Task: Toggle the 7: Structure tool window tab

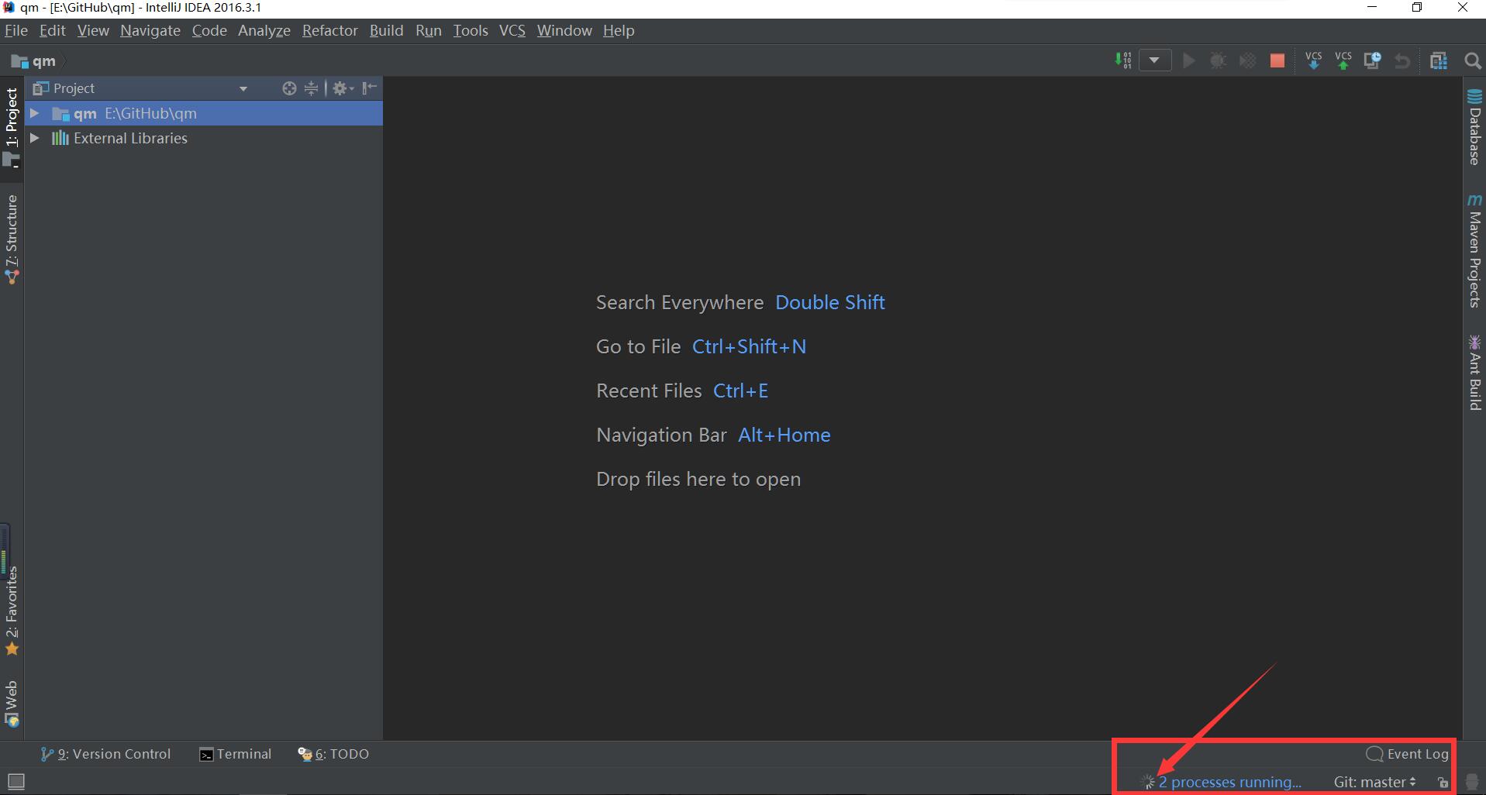Action: coord(12,239)
